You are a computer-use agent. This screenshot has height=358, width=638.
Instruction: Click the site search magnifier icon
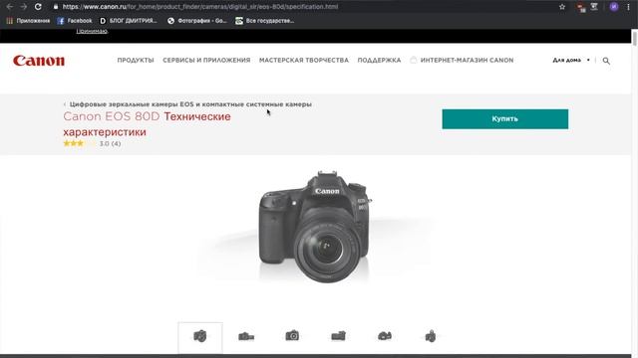(606, 61)
